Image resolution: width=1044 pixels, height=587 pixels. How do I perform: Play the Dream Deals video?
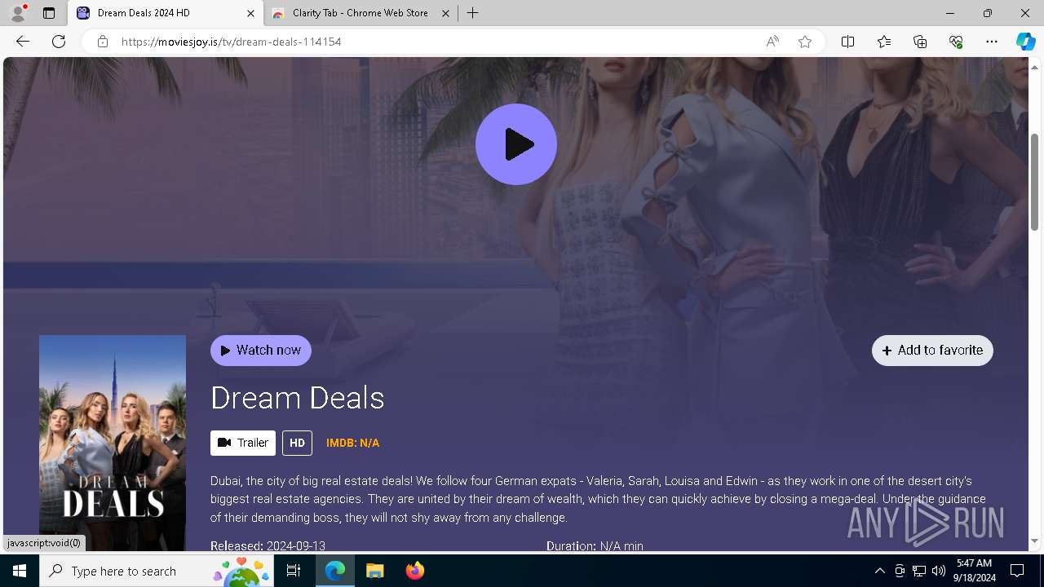(516, 144)
